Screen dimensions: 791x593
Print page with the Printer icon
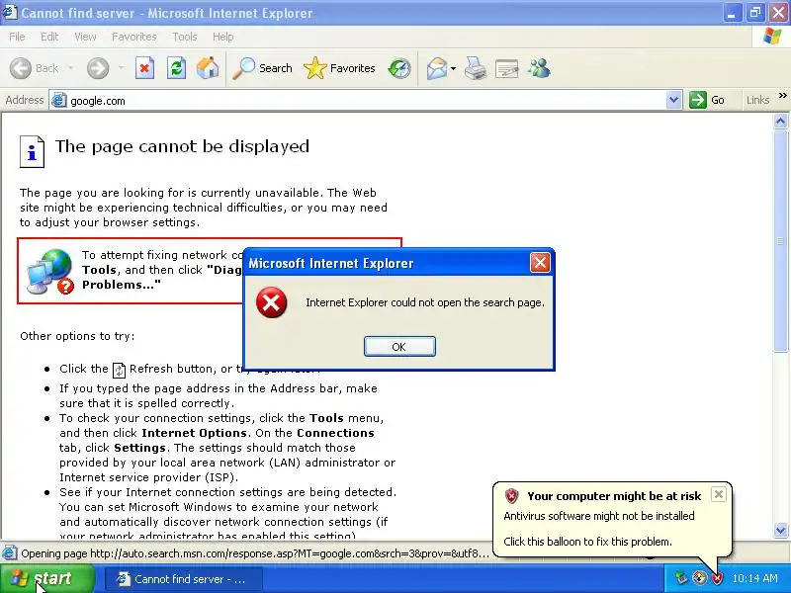[x=476, y=68]
